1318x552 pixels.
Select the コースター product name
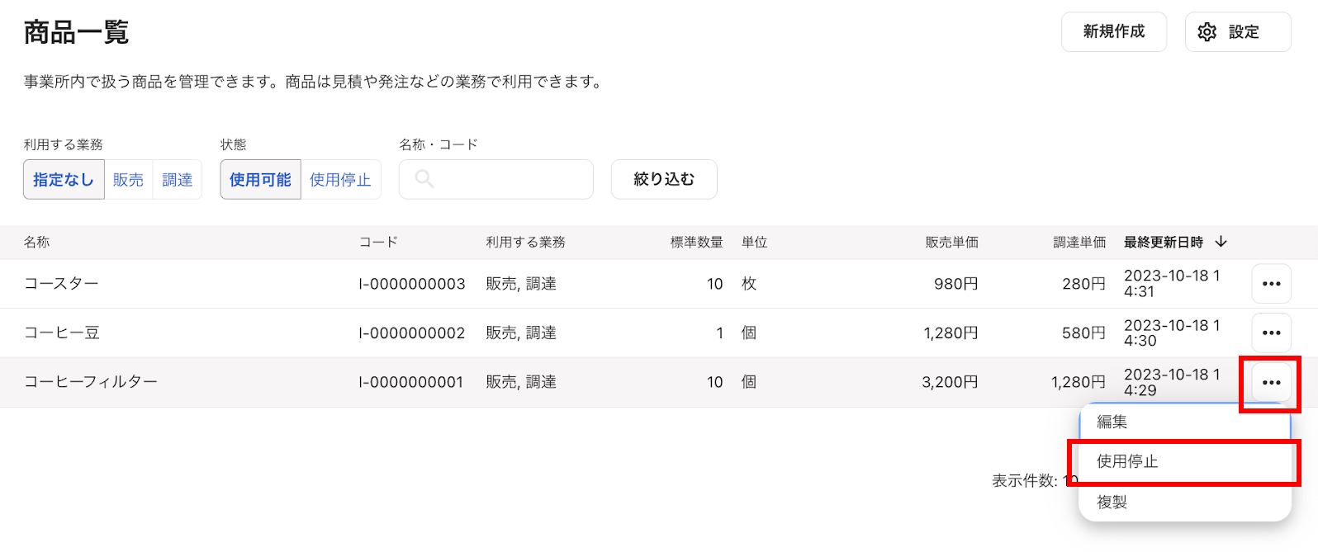(x=61, y=284)
